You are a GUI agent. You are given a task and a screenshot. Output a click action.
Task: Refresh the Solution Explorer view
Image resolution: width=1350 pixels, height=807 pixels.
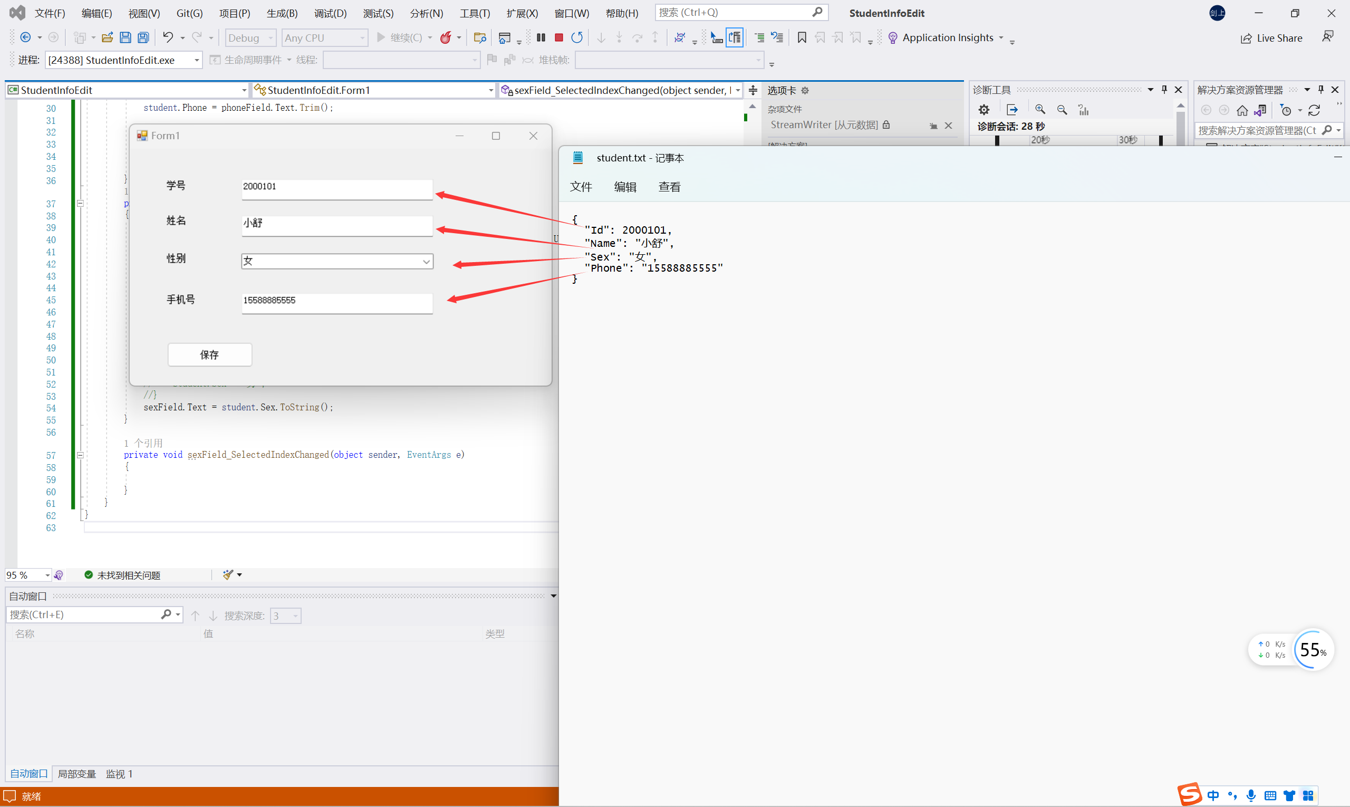point(1314,110)
